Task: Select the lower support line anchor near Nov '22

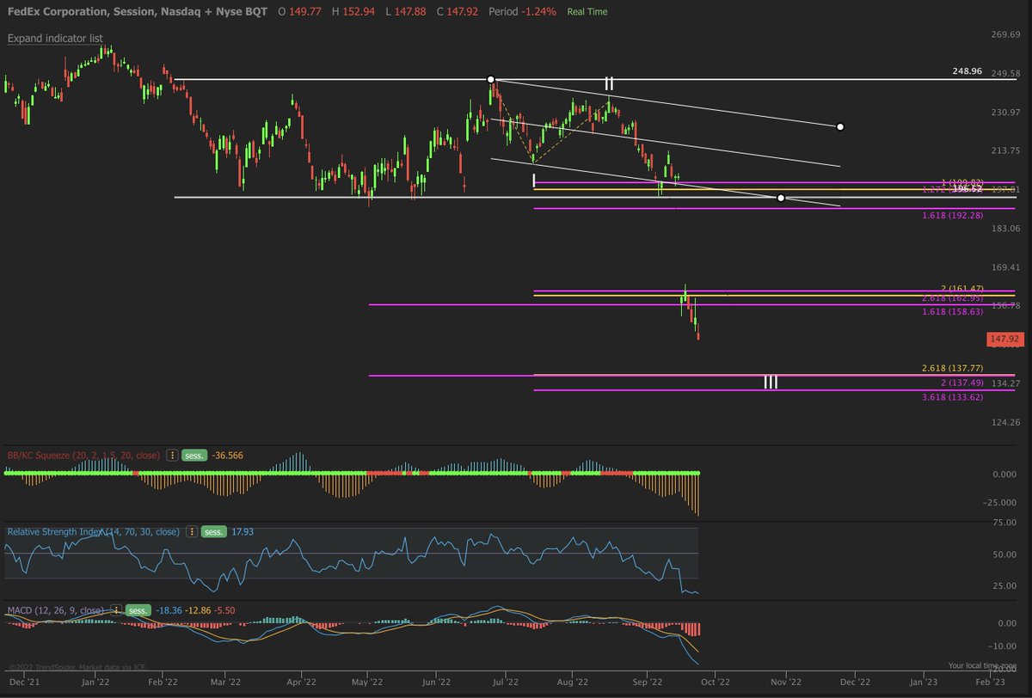Action: tap(780, 198)
